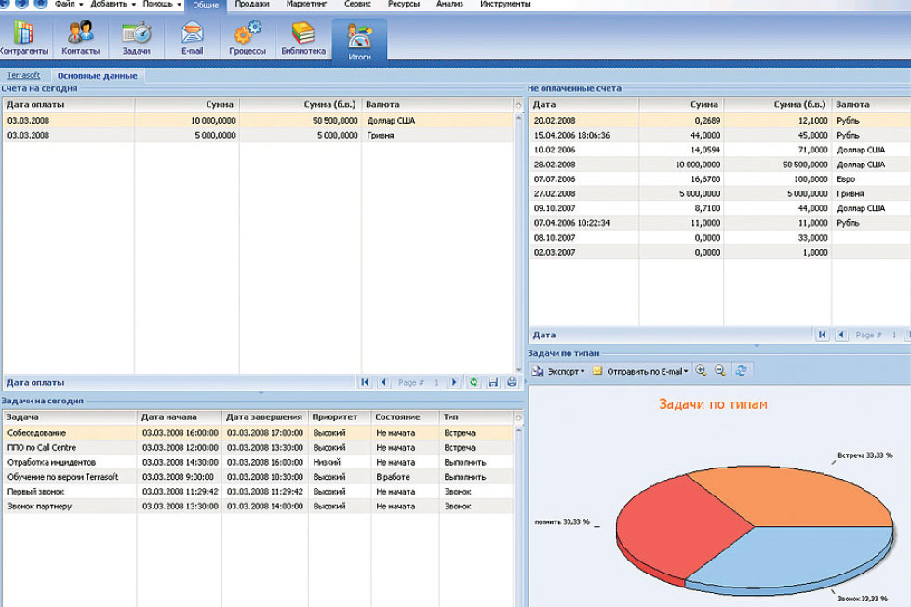The height and width of the screenshot is (607, 911).
Task: Click the zoom out magnifier above chart
Action: pos(719,371)
